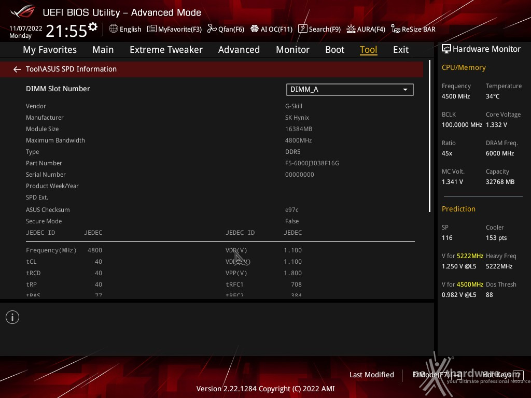Switch to Extreme Tweaker tab
The width and height of the screenshot is (531, 398).
pos(166,50)
